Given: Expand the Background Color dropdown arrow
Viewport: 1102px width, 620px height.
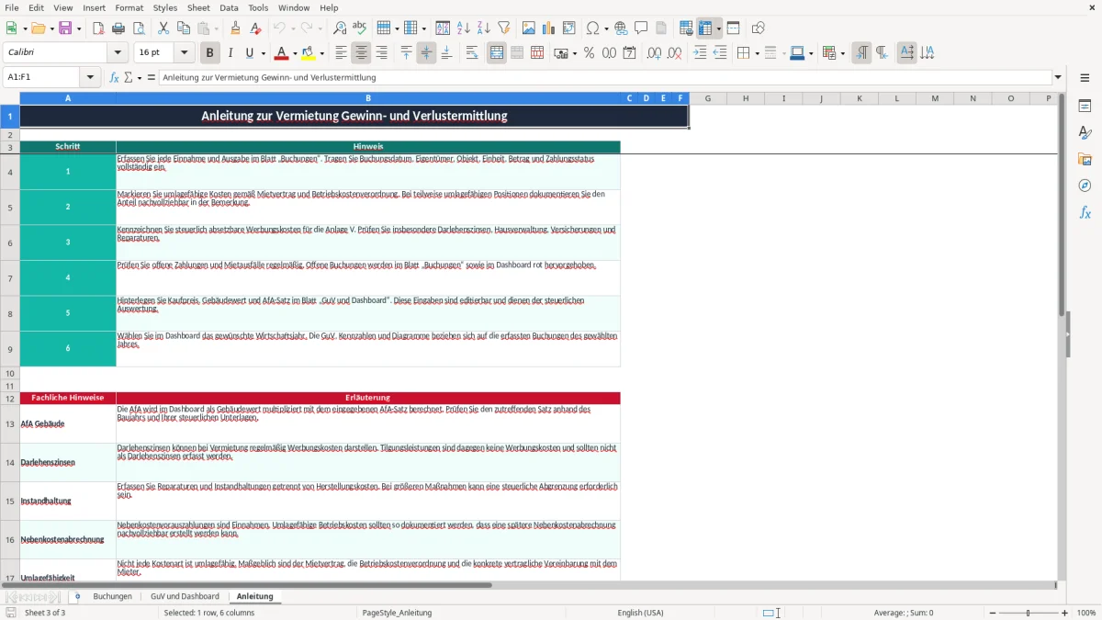Looking at the screenshot, I should tap(322, 53).
